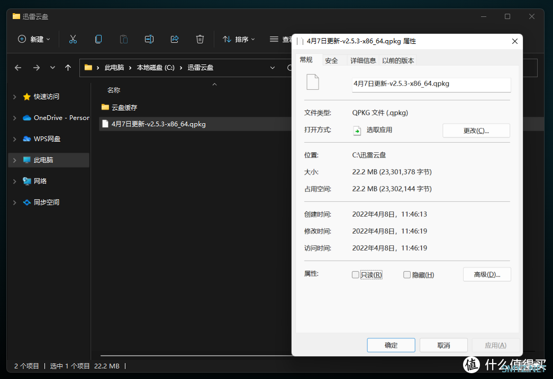Click the 取消 button

tap(443, 345)
